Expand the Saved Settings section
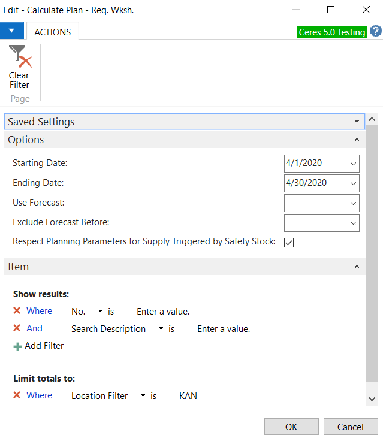This screenshot has width=383, height=438. click(357, 122)
